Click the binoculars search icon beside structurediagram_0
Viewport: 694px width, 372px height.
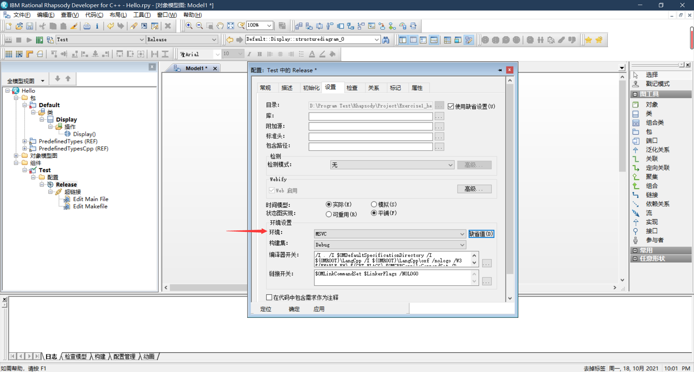(386, 40)
